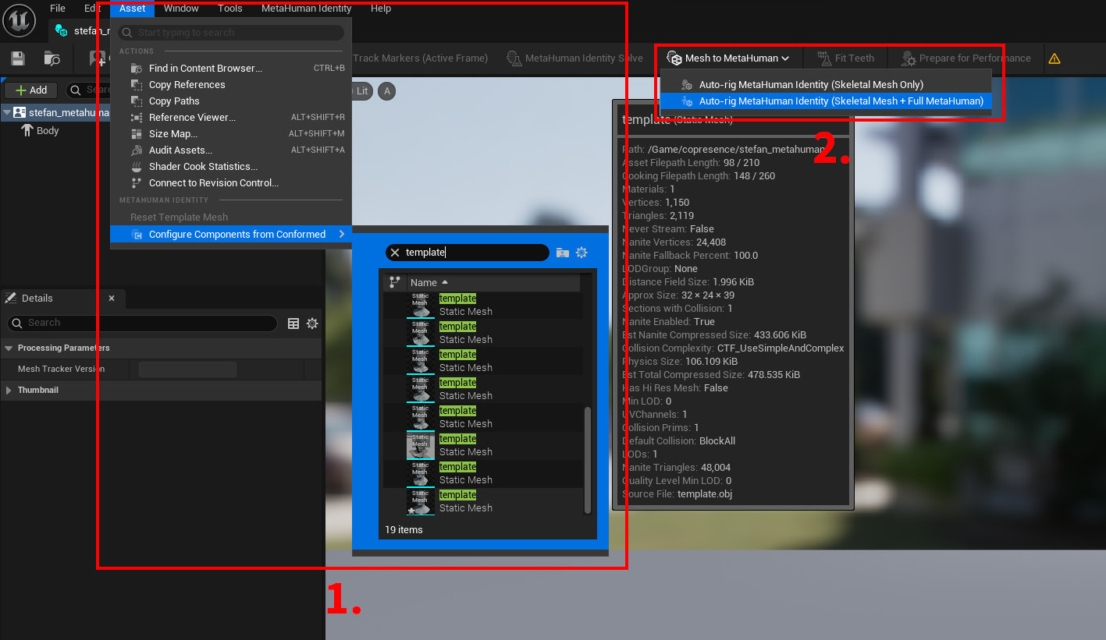Click Track Markers (Active Frame) button
The height and width of the screenshot is (640, 1106).
click(x=420, y=58)
